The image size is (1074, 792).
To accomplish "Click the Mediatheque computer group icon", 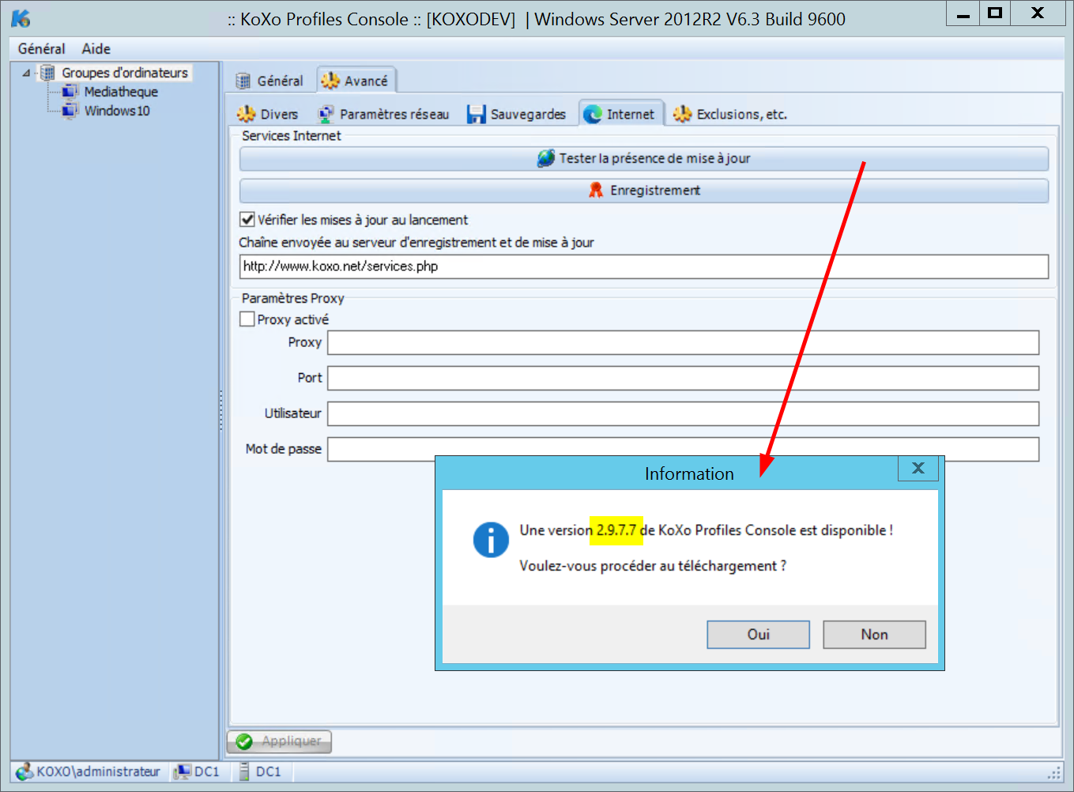I will (70, 92).
